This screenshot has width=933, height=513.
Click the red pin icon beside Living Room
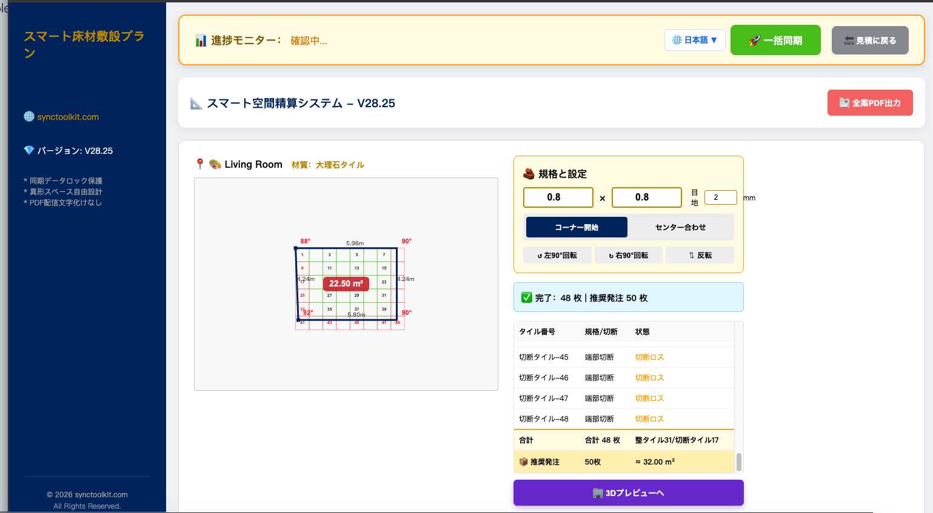pos(200,164)
